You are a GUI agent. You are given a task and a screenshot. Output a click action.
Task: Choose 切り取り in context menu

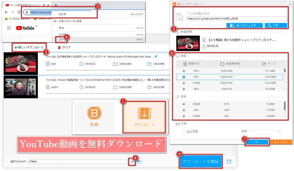(x=98, y=34)
